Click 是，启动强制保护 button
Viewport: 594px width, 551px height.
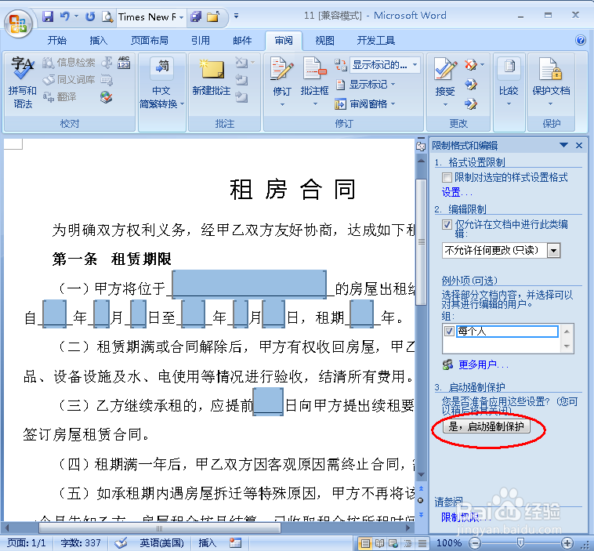(x=487, y=426)
